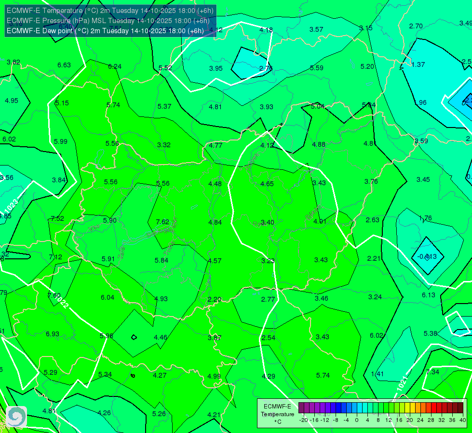The image size is (472, 433).
Task: Click the dew point value 2.77
Action: tap(268, 299)
